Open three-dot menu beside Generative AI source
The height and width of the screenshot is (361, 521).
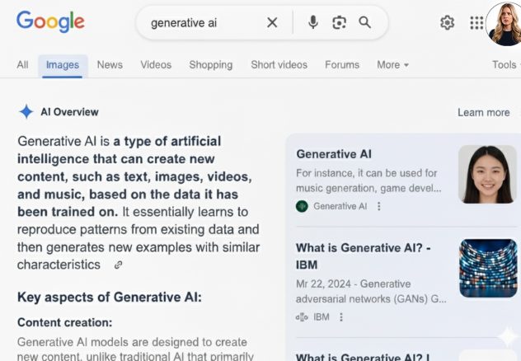[378, 206]
